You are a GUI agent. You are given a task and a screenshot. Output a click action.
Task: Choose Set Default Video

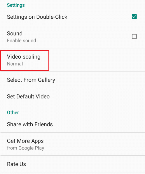(72, 96)
